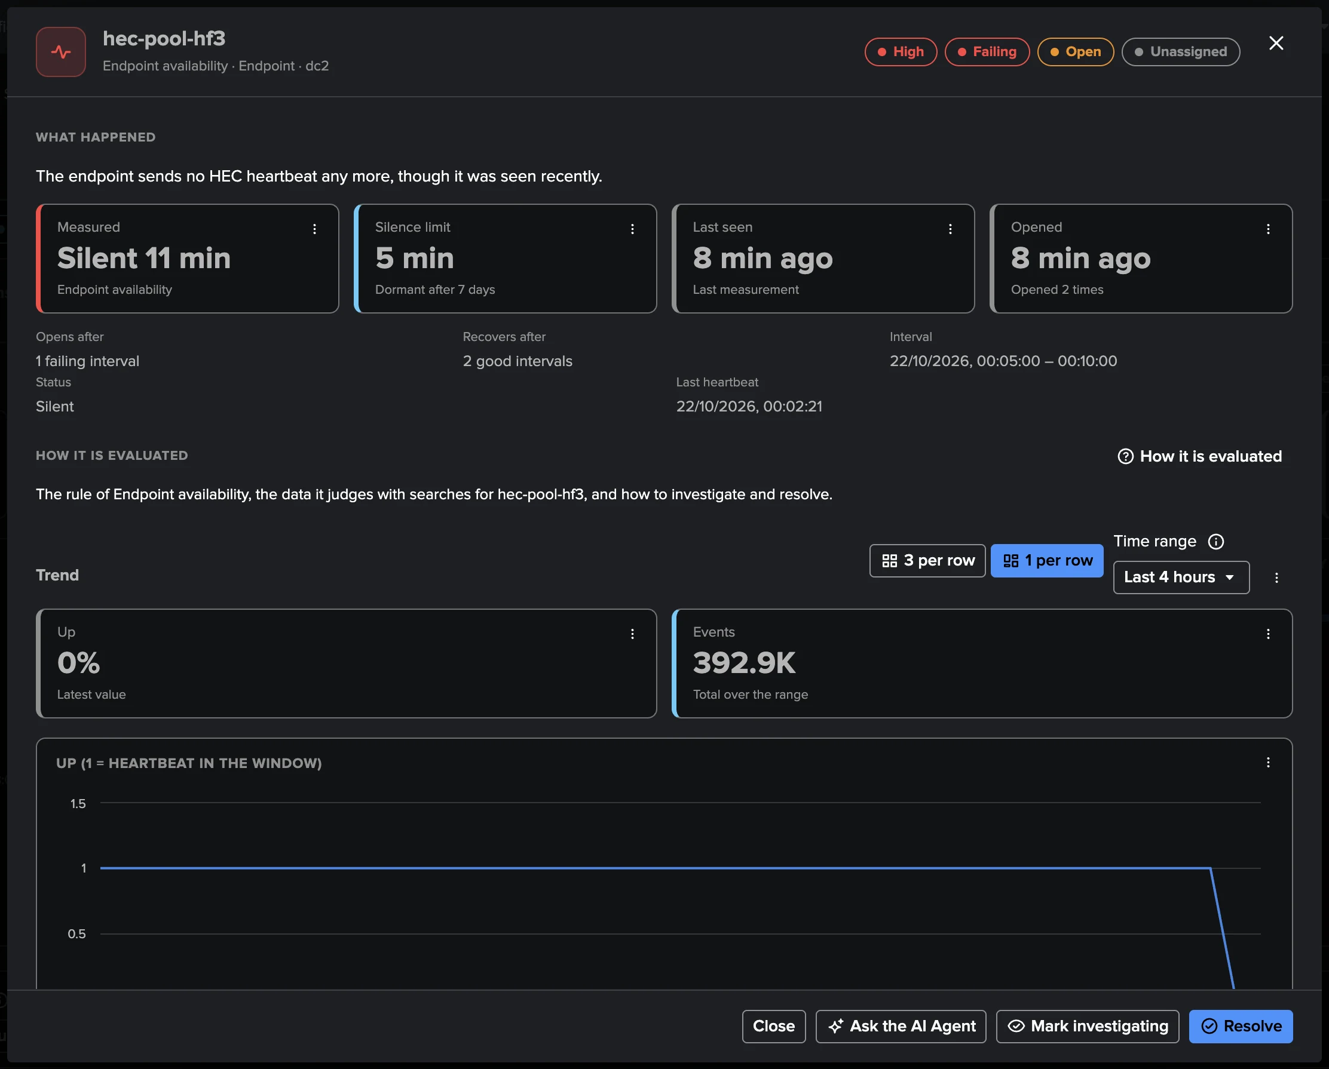Viewport: 1329px width, 1069px height.
Task: Open the Measured card options menu
Action: (x=314, y=229)
